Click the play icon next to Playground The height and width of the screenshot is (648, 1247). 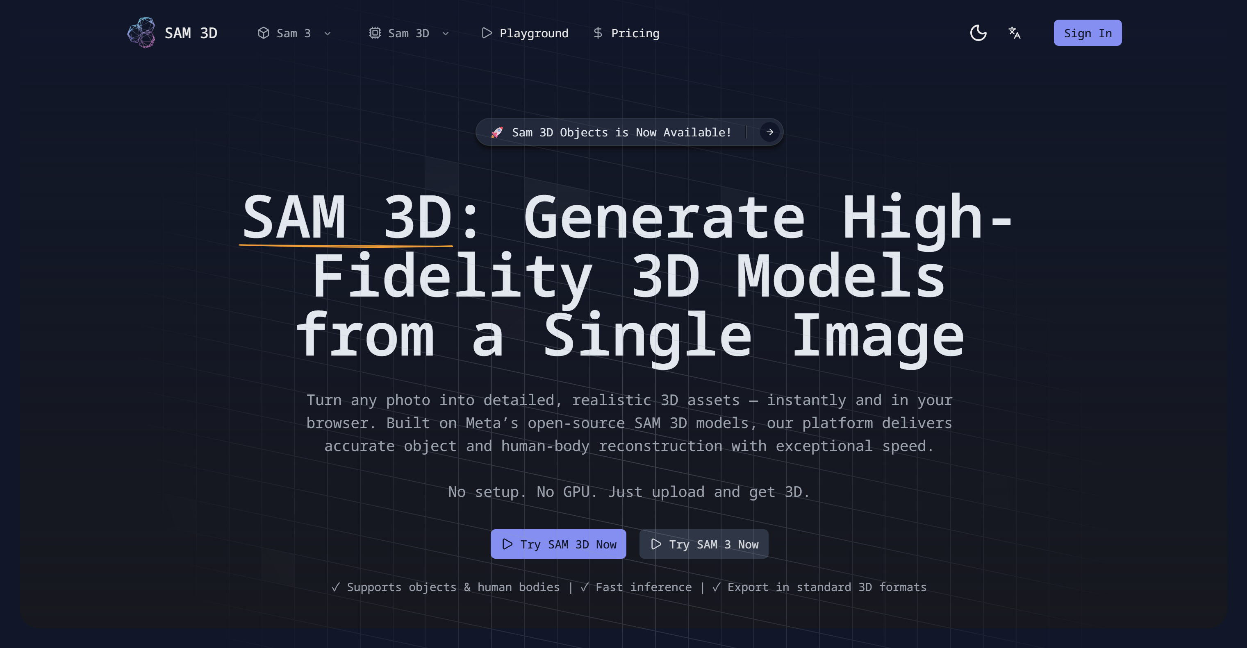[x=487, y=33]
